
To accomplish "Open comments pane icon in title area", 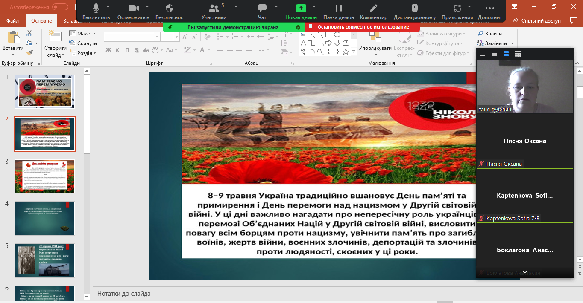I will tap(573, 20).
